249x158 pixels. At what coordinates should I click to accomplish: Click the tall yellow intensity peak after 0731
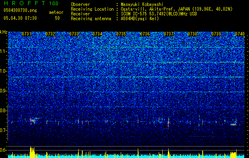(32, 152)
